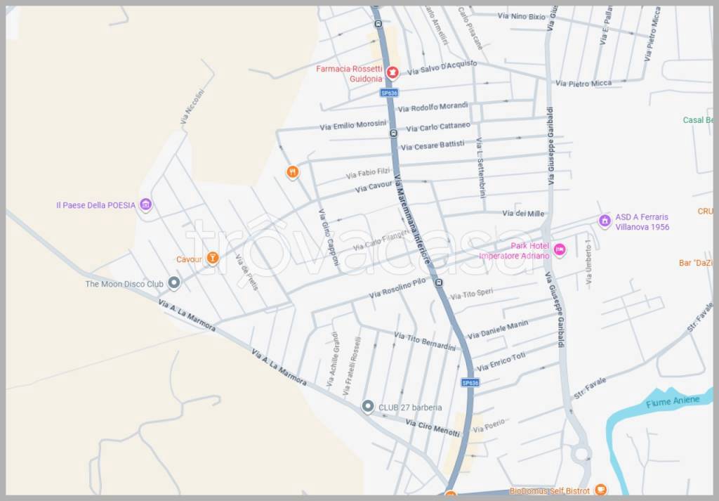Click the bus stop icon beside Via Rosolino Pilo
Viewport: 719px width, 501px height.
coord(439,283)
